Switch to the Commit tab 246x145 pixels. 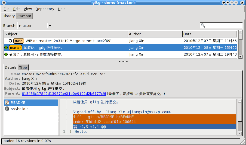tap(24, 16)
